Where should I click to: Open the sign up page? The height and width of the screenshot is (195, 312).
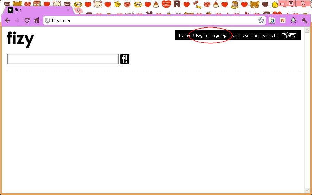[219, 35]
